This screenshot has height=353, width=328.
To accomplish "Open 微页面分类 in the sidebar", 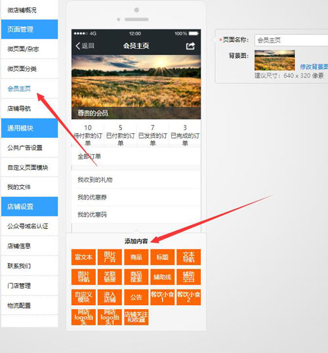I will 30,69.
